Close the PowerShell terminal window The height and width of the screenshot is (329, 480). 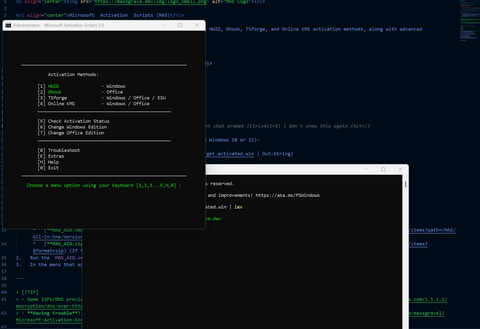pos(400,169)
